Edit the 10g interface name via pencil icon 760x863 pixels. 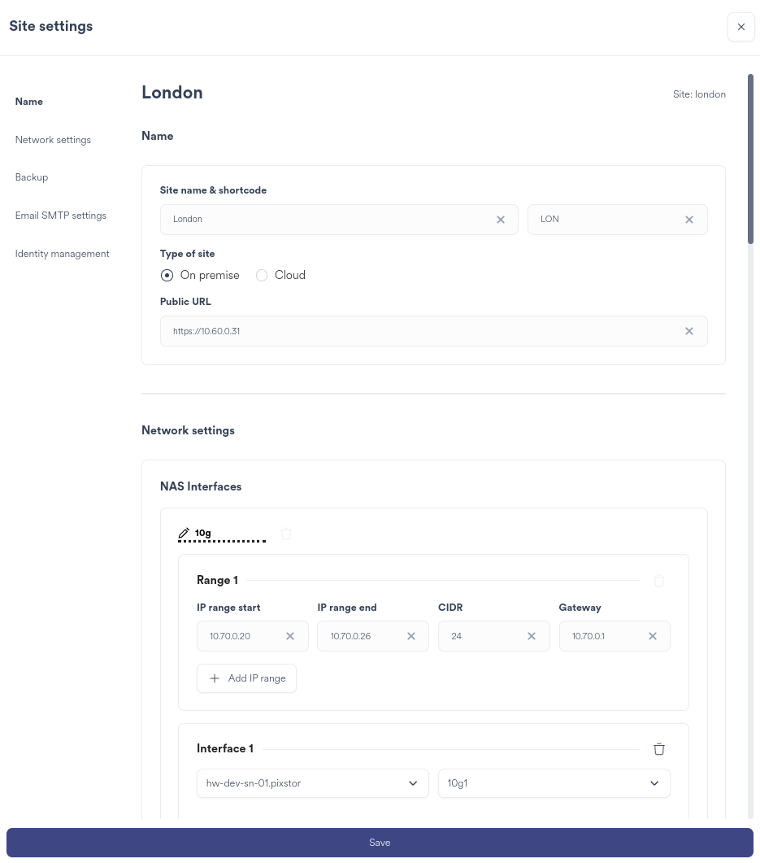[x=185, y=533]
